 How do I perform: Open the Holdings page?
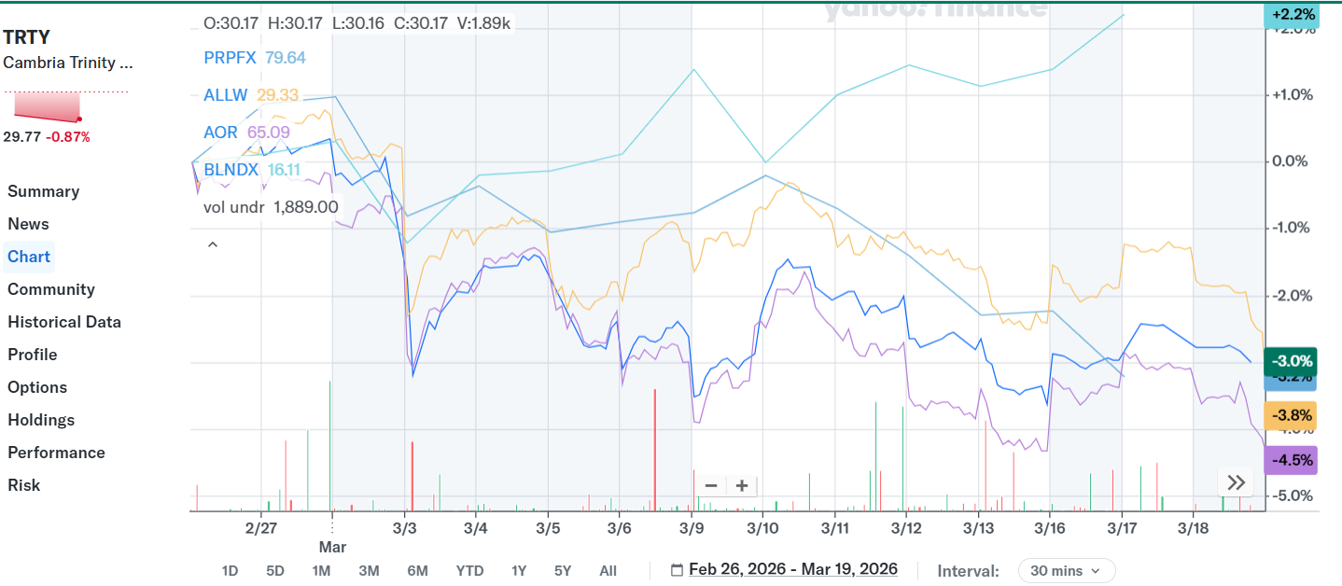[41, 420]
